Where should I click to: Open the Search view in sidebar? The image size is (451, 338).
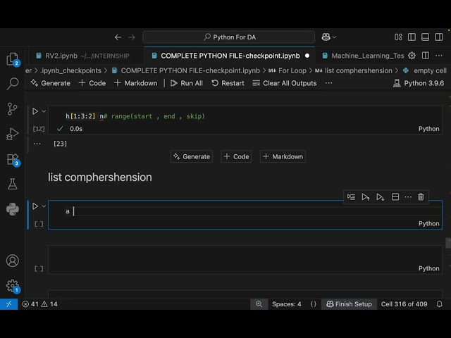[12, 84]
